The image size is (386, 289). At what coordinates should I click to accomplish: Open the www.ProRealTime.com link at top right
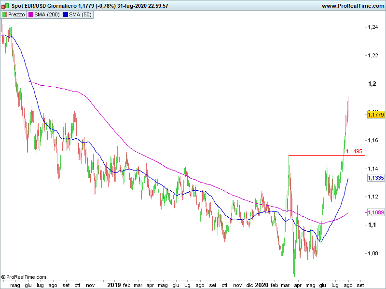tap(352, 6)
